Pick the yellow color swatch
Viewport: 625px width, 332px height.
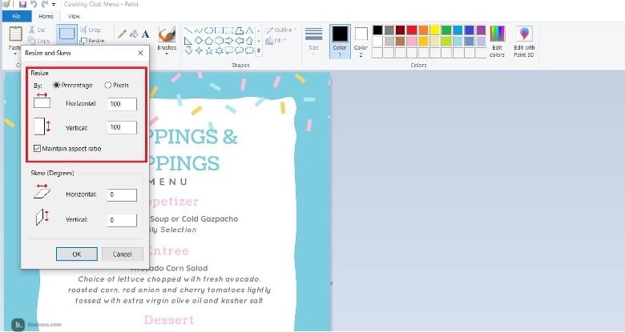point(435,30)
